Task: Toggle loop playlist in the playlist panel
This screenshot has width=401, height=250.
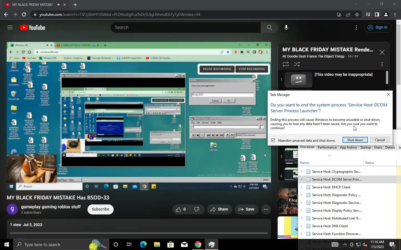Action: point(285,64)
